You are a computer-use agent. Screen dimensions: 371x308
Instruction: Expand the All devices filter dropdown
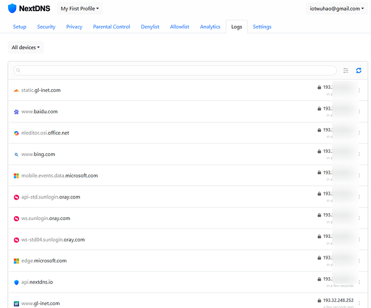tap(26, 47)
